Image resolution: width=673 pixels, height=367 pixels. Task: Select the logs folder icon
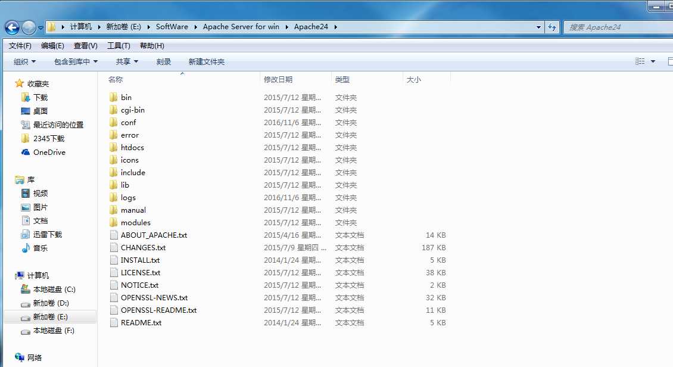coord(113,197)
